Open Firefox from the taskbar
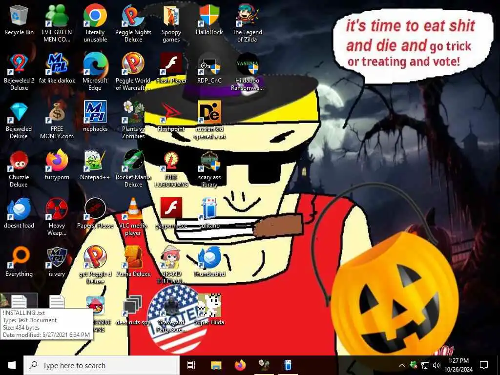 pos(240,365)
